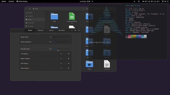Increase Left Clipping with the plus button
The height and width of the screenshot is (95, 170).
coord(69,63)
